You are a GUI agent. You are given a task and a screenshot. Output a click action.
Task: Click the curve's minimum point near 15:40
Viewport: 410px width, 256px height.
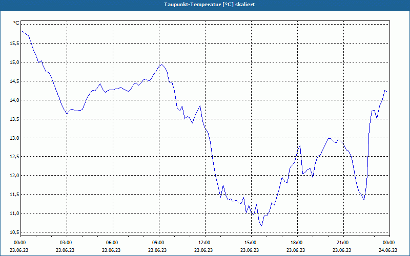pos(261,226)
